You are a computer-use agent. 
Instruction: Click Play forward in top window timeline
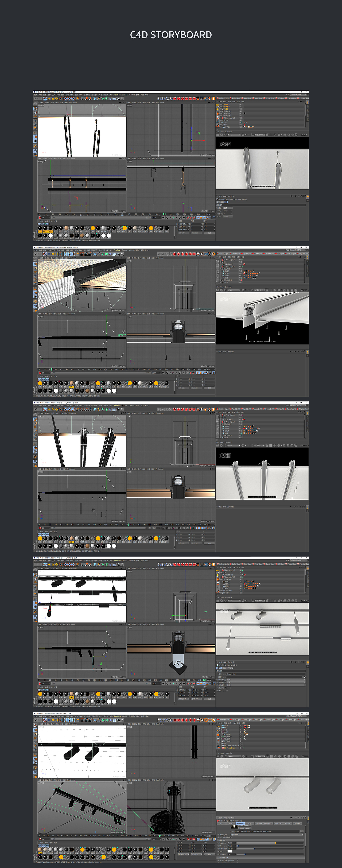pos(174,217)
